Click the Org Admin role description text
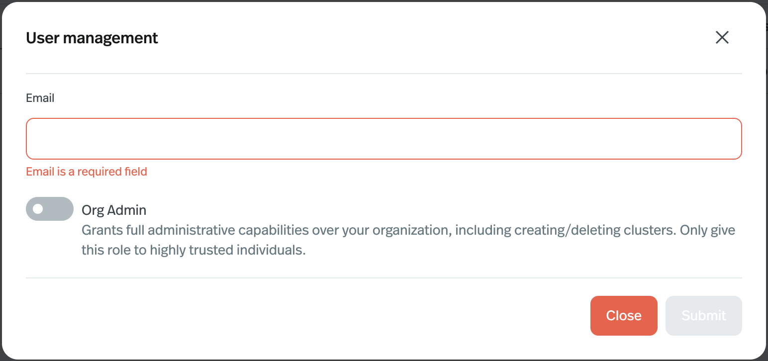The image size is (768, 361). [408, 240]
